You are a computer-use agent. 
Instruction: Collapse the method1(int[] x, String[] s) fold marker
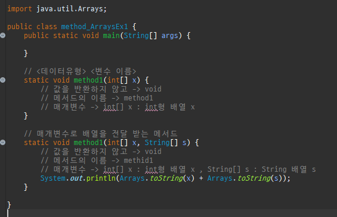click(x=3, y=143)
